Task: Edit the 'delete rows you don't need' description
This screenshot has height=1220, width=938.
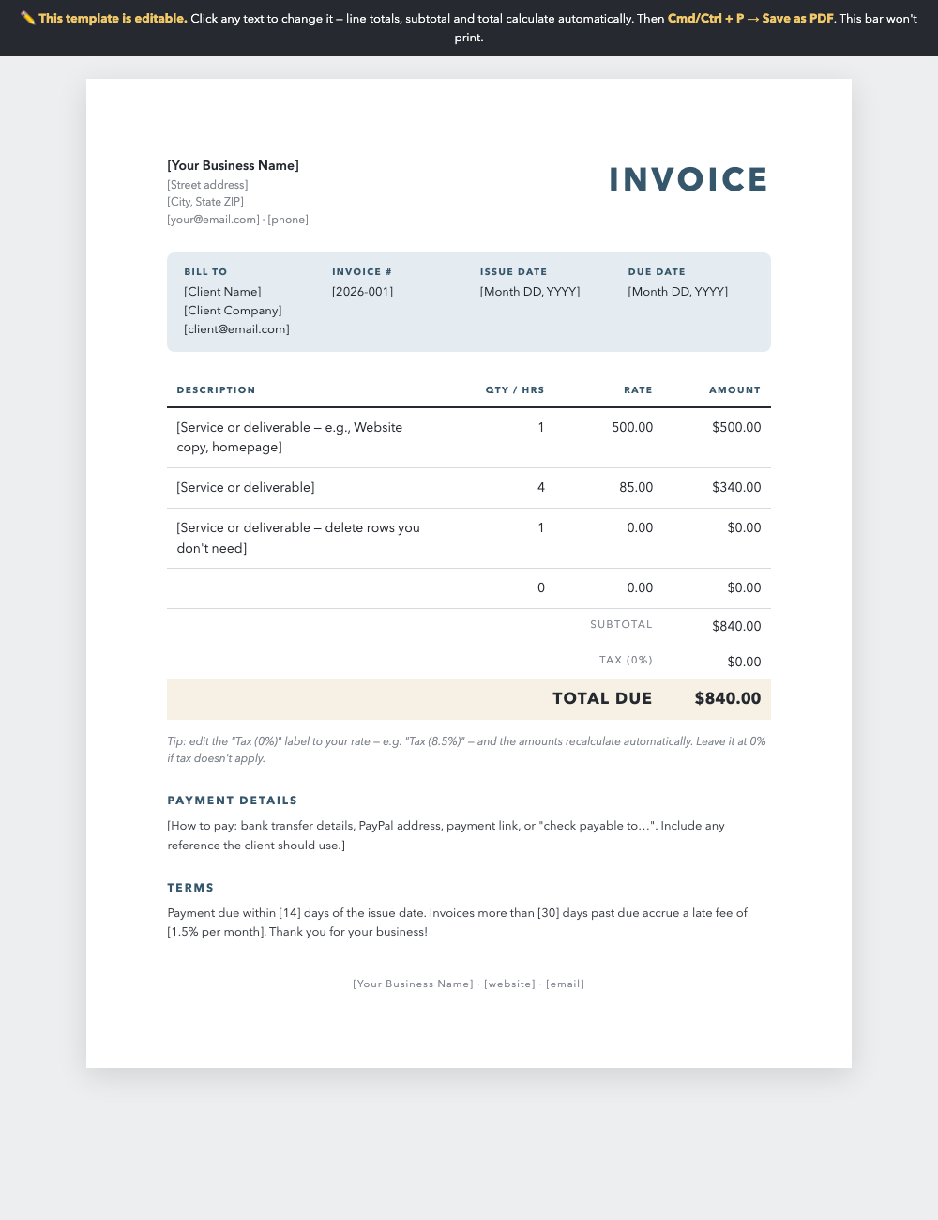Action: pyautogui.click(x=300, y=538)
